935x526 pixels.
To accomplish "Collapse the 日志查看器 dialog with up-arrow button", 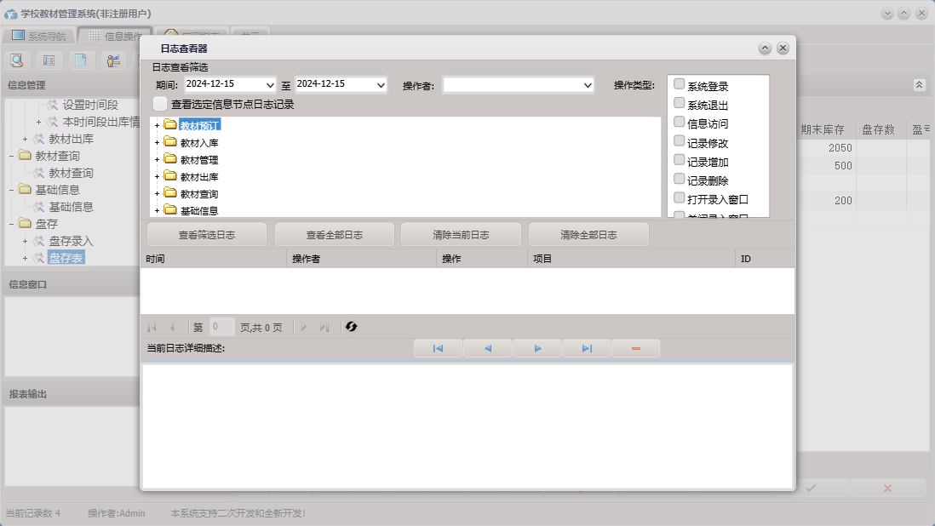I will click(x=765, y=49).
